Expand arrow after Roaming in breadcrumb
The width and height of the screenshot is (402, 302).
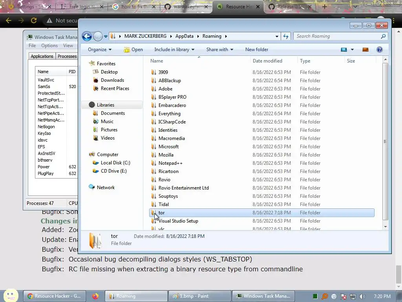coord(226,36)
